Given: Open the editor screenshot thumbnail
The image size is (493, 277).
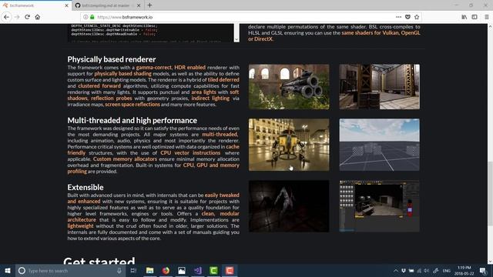Looking at the screenshot, I should pyautogui.click(x=379, y=206).
